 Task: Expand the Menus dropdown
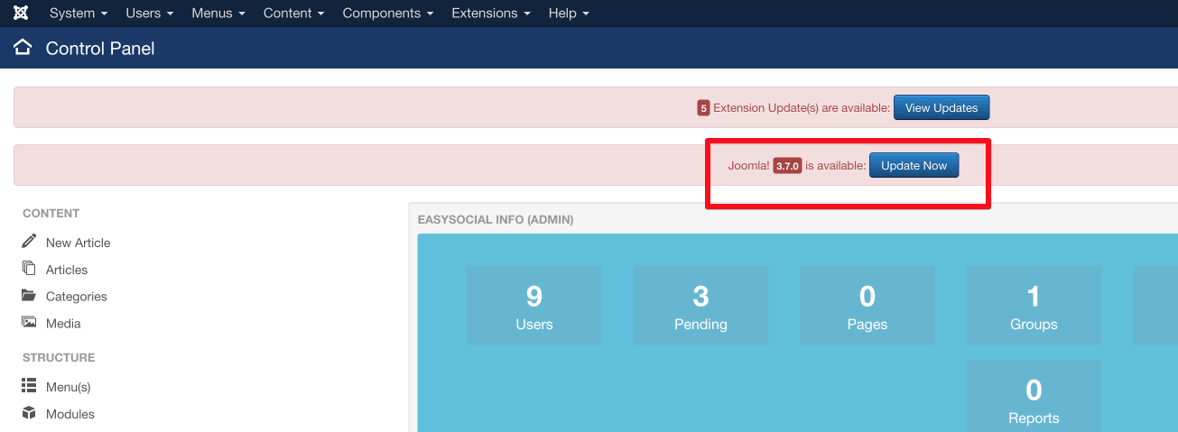[218, 14]
